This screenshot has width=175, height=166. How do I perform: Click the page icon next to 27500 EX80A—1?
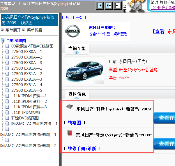pos(7,52)
